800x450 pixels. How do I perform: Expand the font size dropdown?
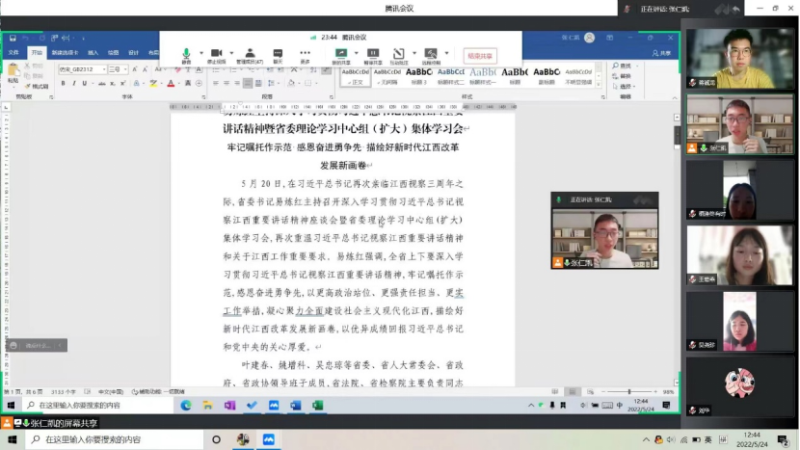[x=124, y=69]
